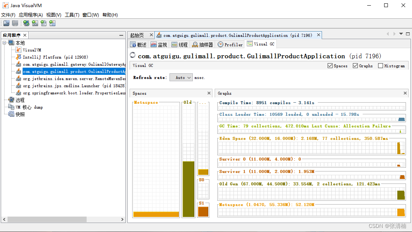This screenshot has width=412, height=232.
Task: Click the 'GC Time: 79 collections' label
Action: (305, 126)
